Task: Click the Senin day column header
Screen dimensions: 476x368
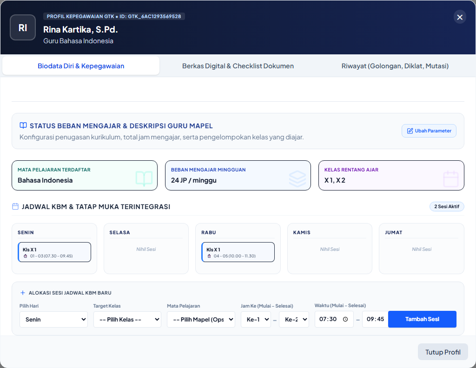Action: click(x=26, y=232)
